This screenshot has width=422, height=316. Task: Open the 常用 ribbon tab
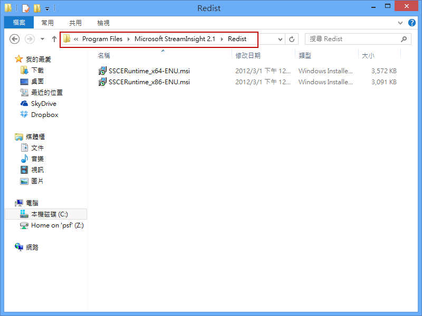pos(47,23)
